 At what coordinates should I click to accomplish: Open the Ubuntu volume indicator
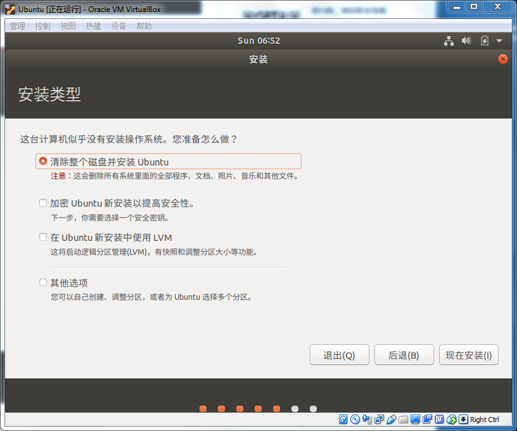(x=466, y=41)
